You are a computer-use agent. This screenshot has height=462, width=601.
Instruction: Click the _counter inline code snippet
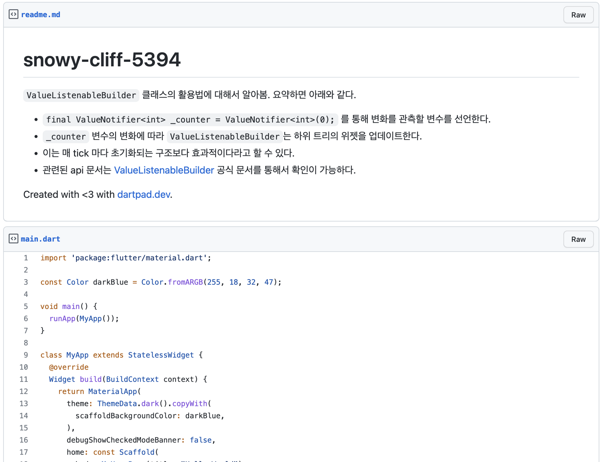66,137
